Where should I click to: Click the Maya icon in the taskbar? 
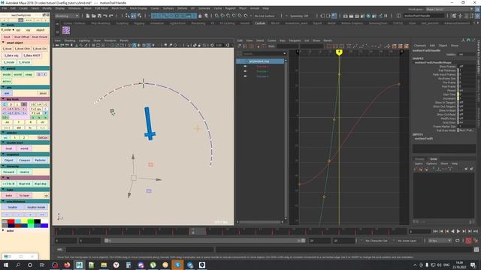click(79, 265)
